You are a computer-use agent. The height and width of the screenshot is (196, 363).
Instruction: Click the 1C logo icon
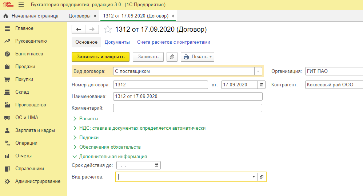point(8,5)
